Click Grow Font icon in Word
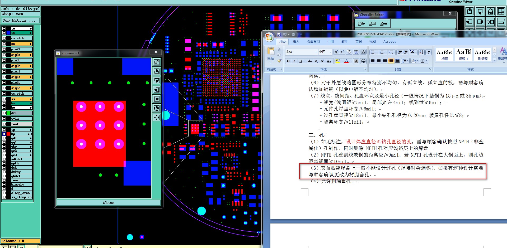Viewport: 507px width, 248px height. tap(336, 52)
